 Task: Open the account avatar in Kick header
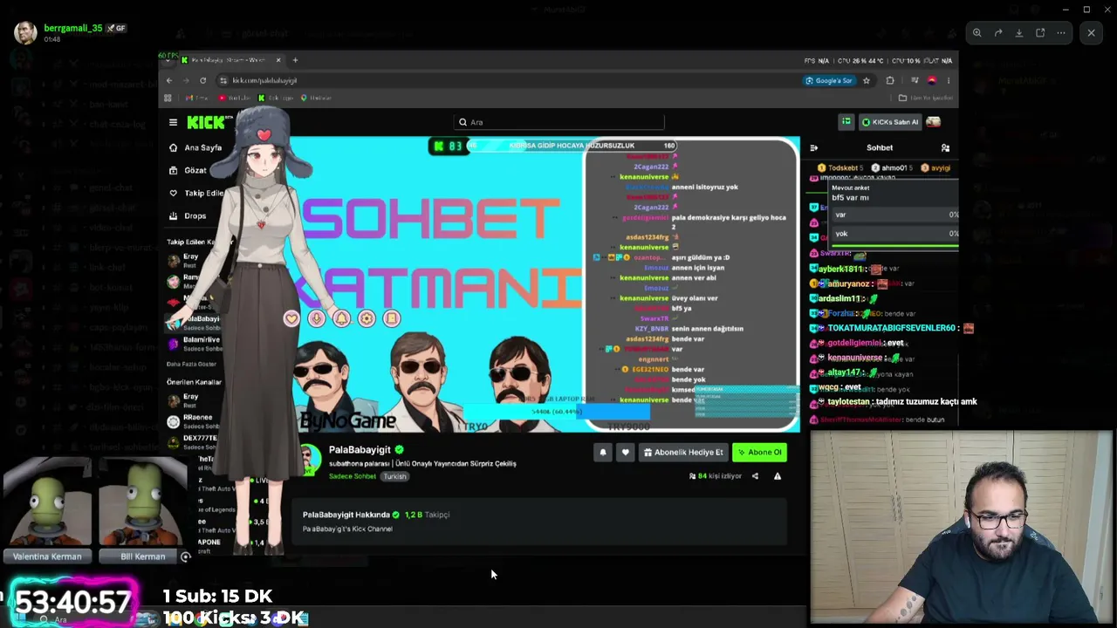tap(933, 122)
